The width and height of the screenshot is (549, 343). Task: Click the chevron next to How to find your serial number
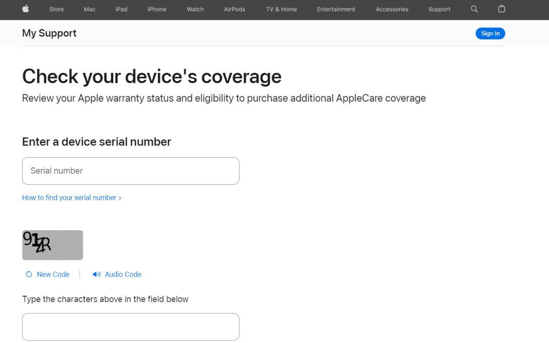click(120, 197)
